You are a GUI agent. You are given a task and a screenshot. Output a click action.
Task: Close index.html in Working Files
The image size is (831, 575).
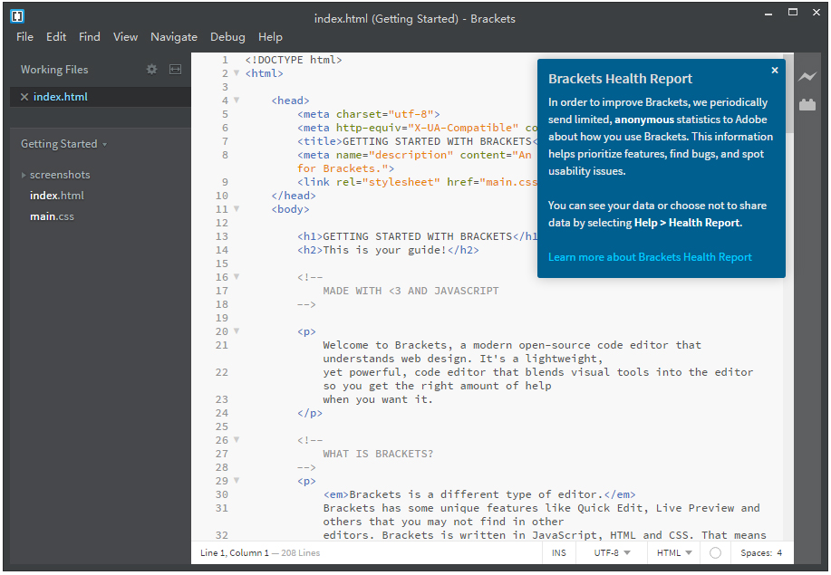point(24,97)
